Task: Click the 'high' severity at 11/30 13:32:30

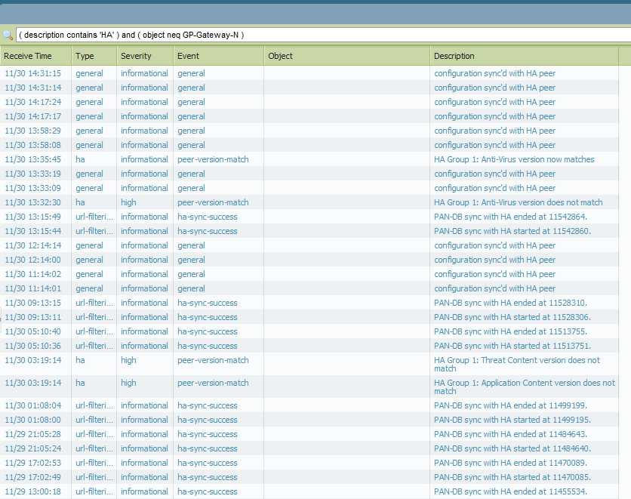Action: (x=128, y=202)
